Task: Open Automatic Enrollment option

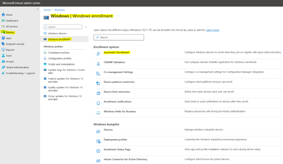Action: click(117, 53)
